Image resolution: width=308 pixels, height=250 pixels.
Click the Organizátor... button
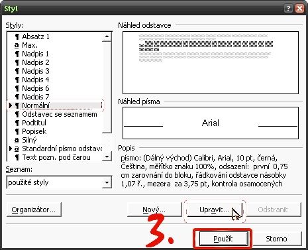[x=34, y=210]
